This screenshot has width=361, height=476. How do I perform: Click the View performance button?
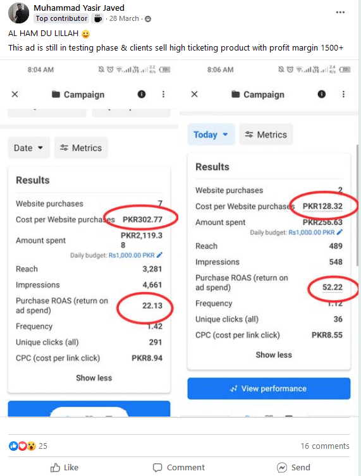pyautogui.click(x=269, y=389)
